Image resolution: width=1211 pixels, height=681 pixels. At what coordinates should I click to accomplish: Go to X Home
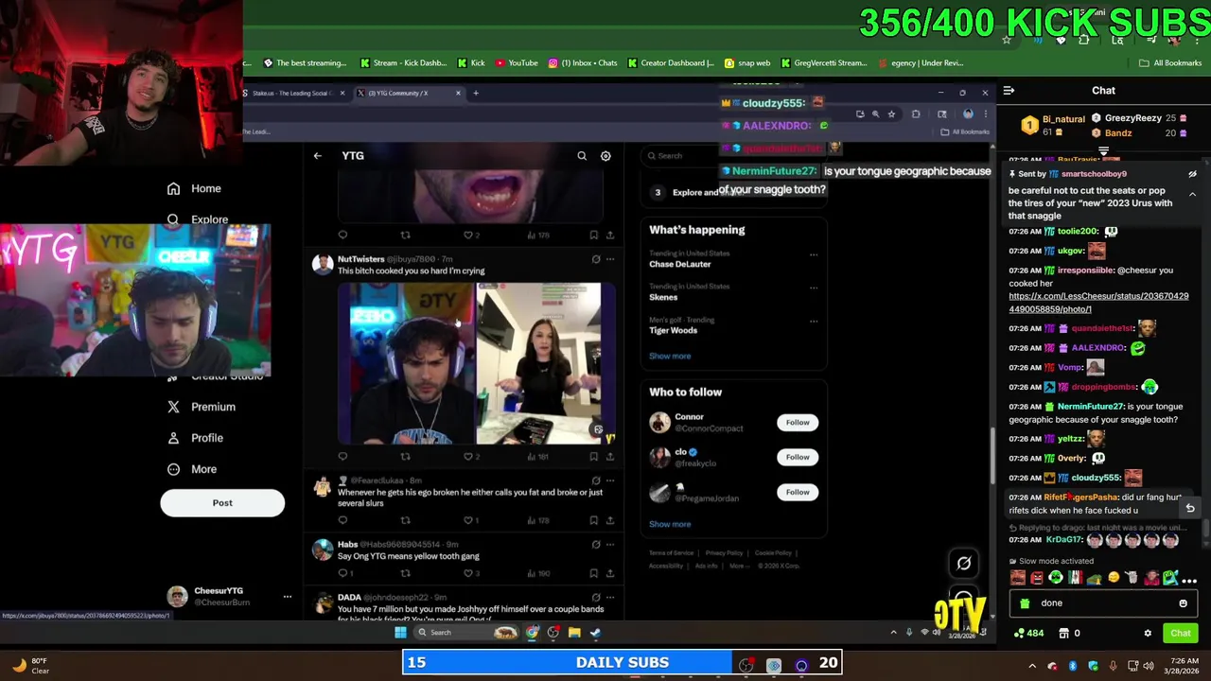[x=194, y=188]
